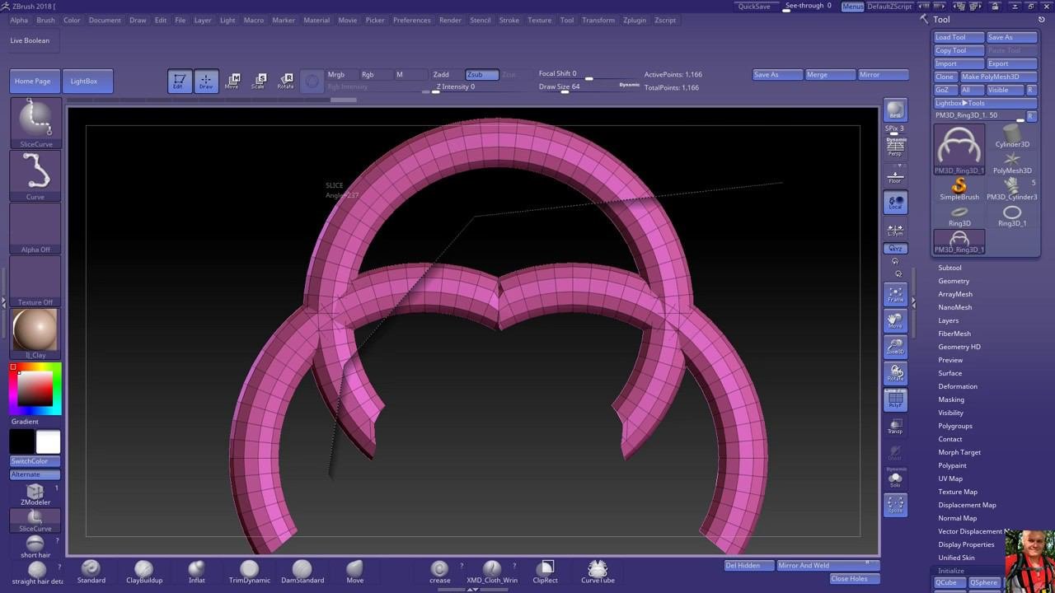
Task: Toggle PolyF wireframe display
Action: (895, 400)
